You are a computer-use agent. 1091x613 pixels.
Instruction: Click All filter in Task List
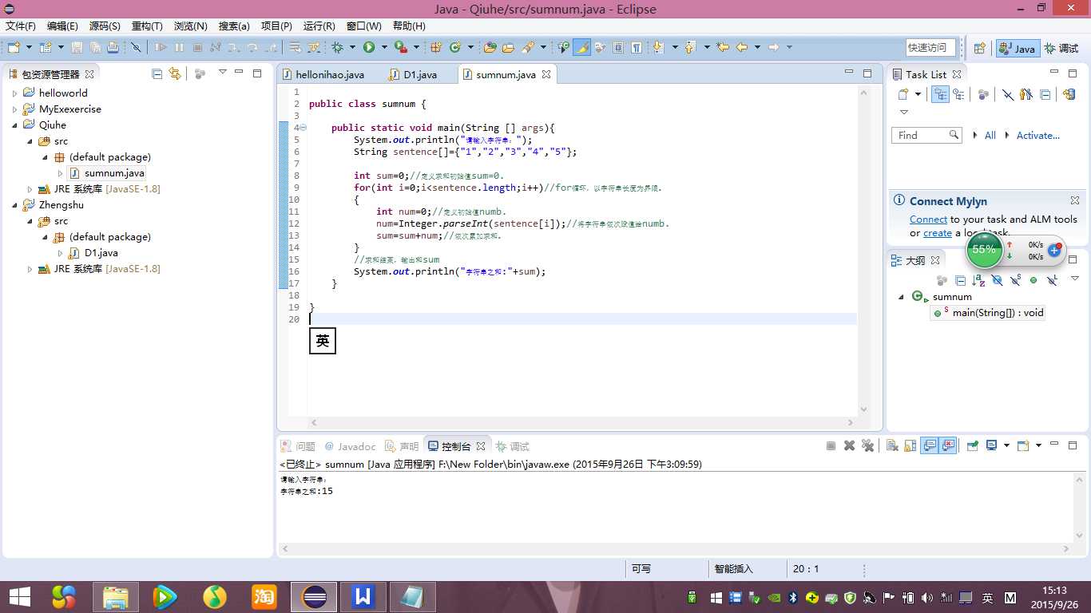click(x=990, y=136)
